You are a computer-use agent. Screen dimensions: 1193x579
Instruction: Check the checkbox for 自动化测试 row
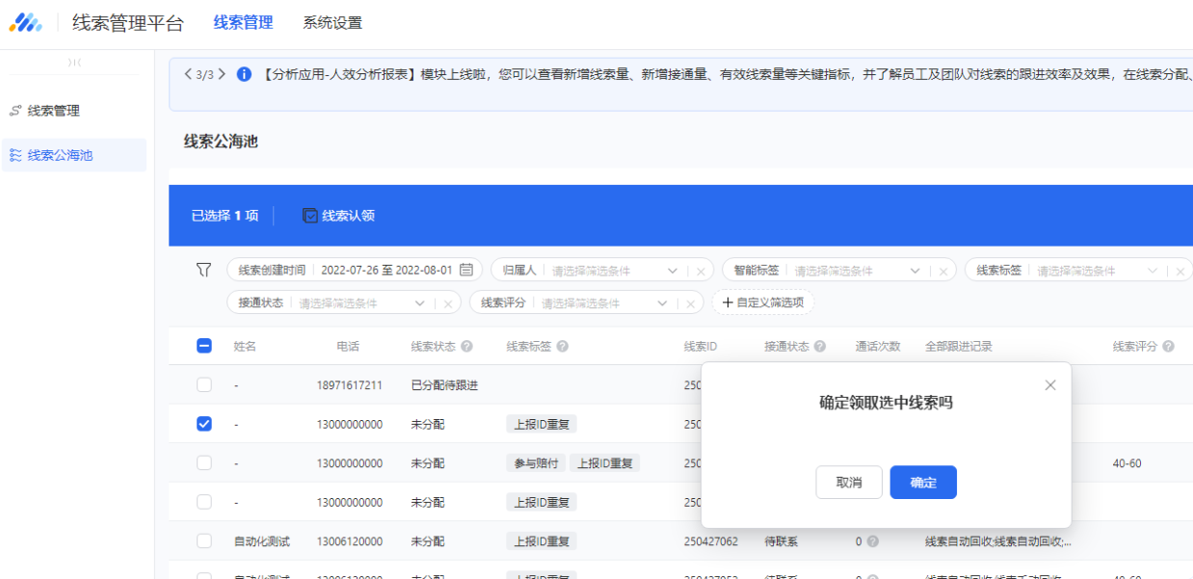coord(203,541)
